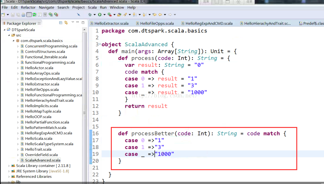324x184 pixels.
Task: Open the Back history dropdown arrow
Action: click(x=165, y=15)
